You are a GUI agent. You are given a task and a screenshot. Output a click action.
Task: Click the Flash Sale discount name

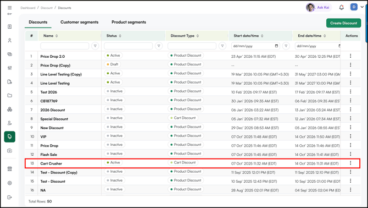pyautogui.click(x=48, y=155)
